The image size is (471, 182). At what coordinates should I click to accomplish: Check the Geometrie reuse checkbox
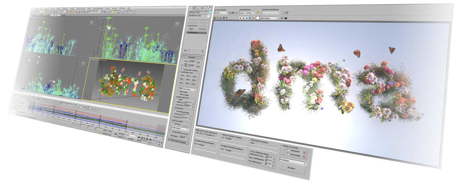click(x=288, y=150)
